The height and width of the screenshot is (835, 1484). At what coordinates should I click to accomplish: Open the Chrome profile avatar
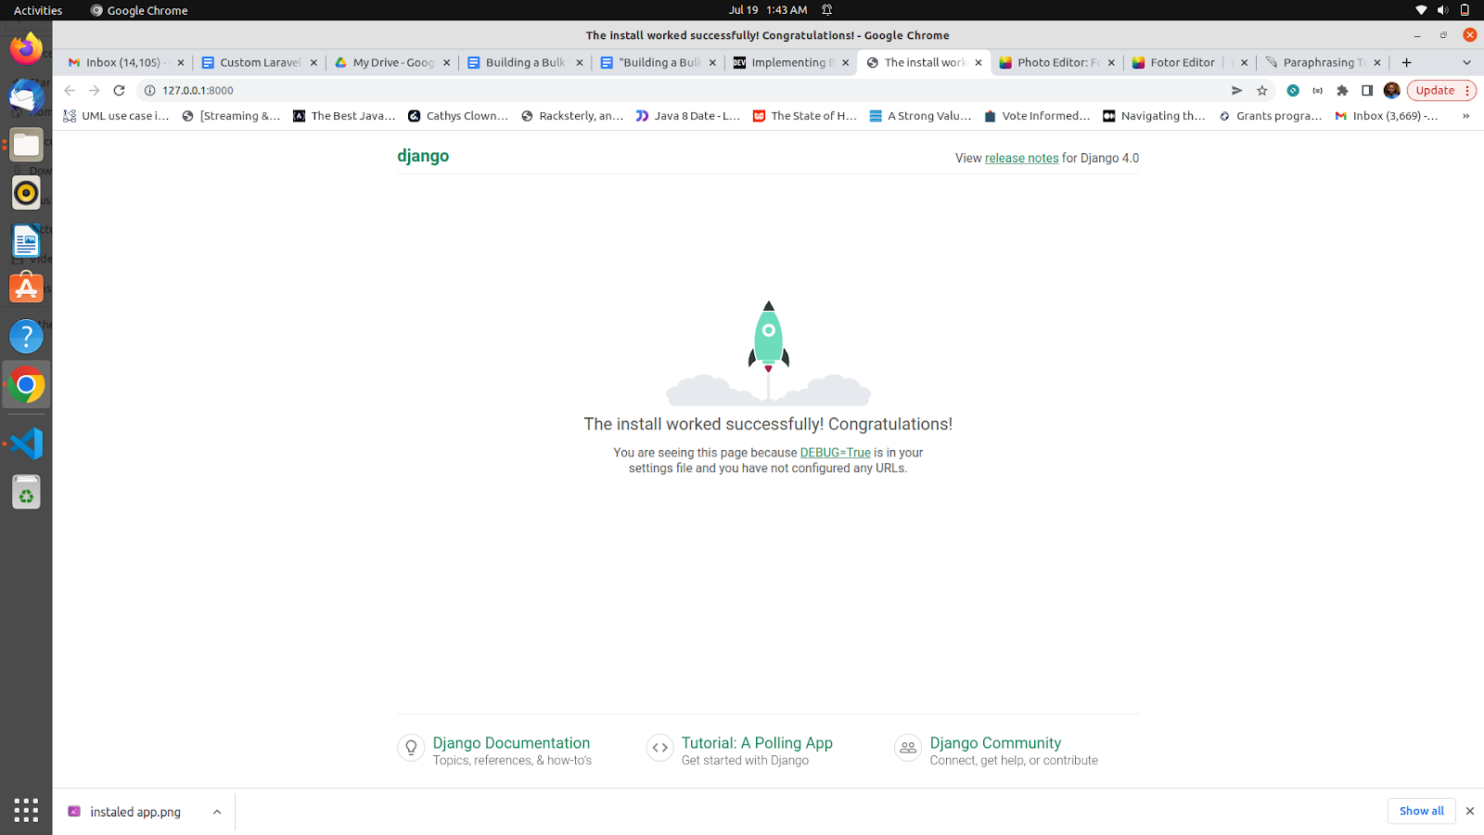(1391, 90)
